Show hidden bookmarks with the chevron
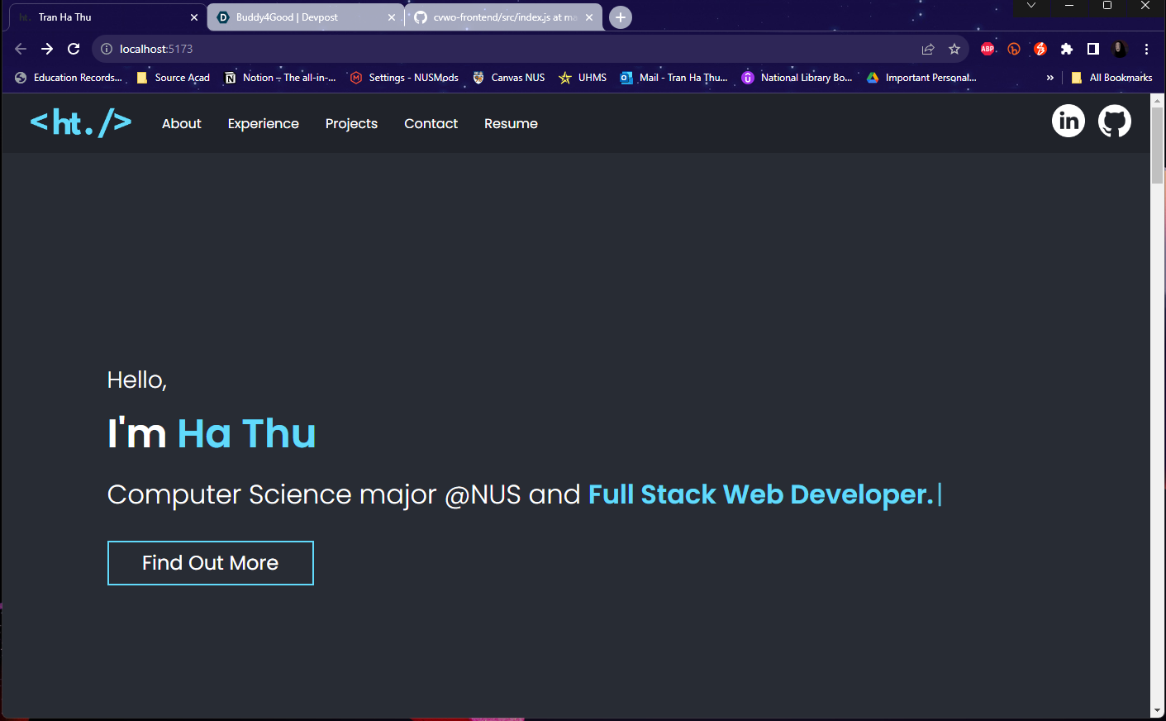 (x=1050, y=78)
